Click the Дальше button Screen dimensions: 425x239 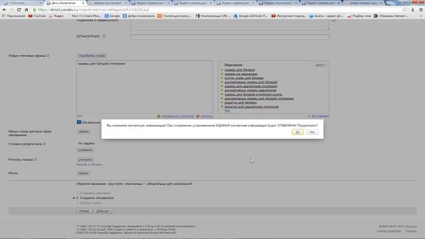(102, 211)
